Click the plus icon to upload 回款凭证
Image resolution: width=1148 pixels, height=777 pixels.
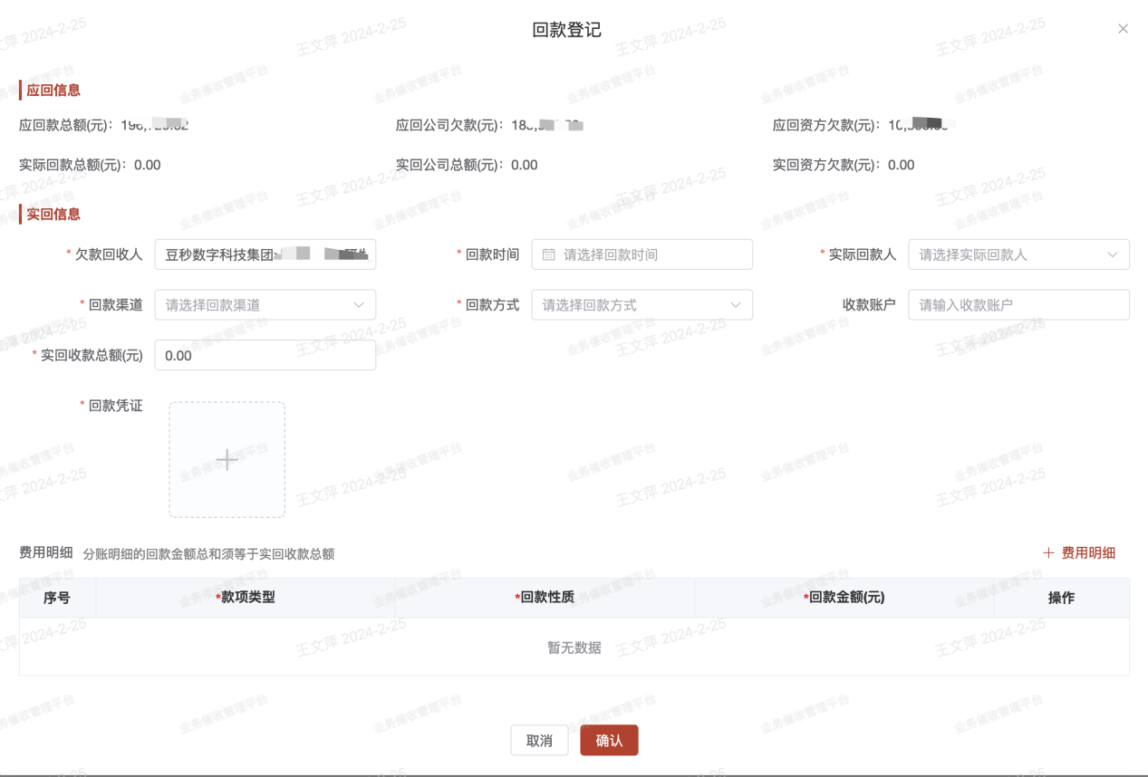tap(227, 460)
